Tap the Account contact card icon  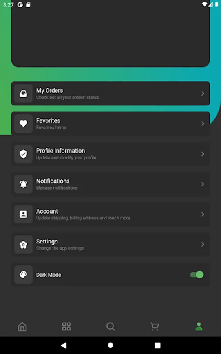23,214
